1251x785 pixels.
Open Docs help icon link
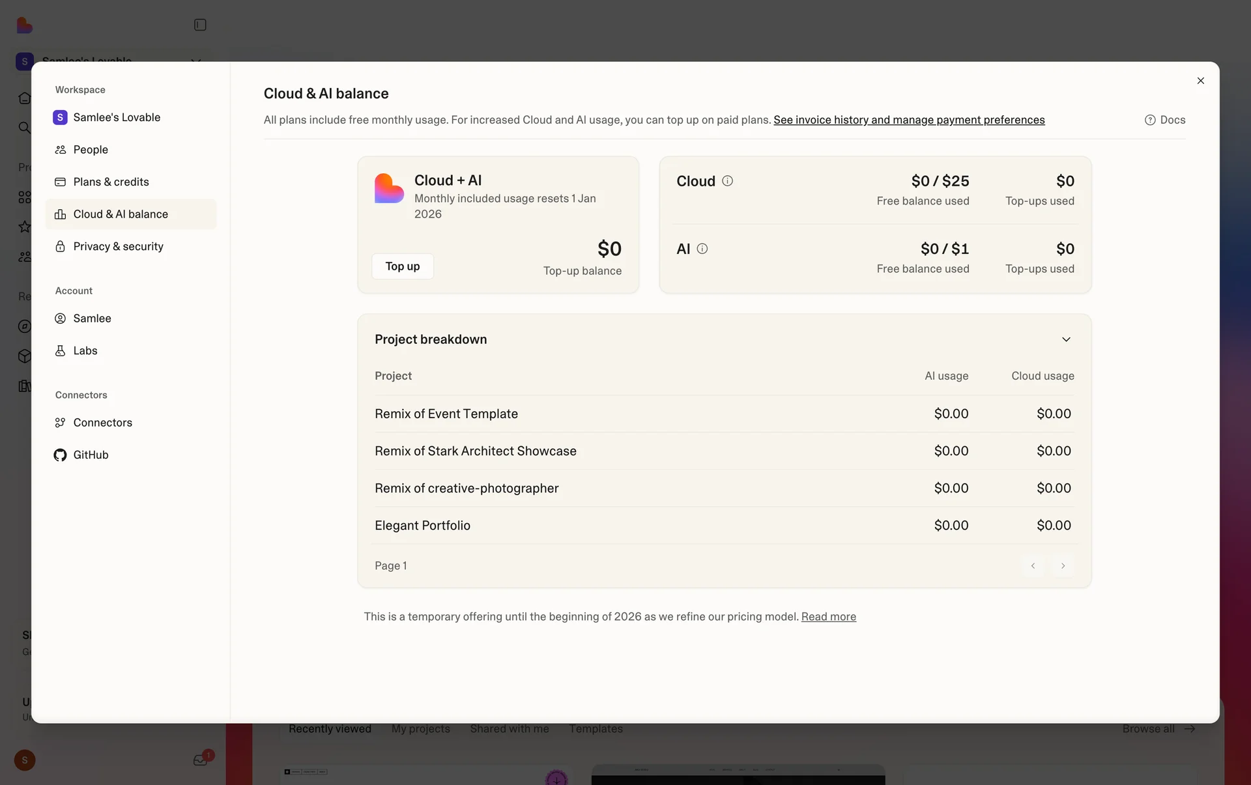[1164, 120]
